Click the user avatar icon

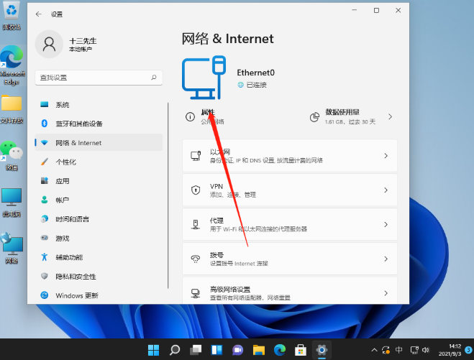[x=49, y=44]
